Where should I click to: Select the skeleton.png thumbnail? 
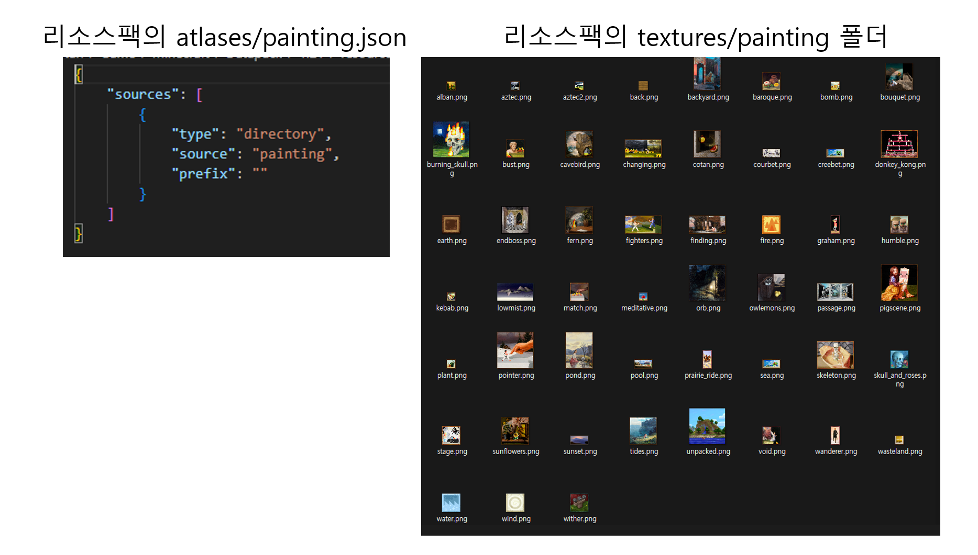pyautogui.click(x=836, y=355)
